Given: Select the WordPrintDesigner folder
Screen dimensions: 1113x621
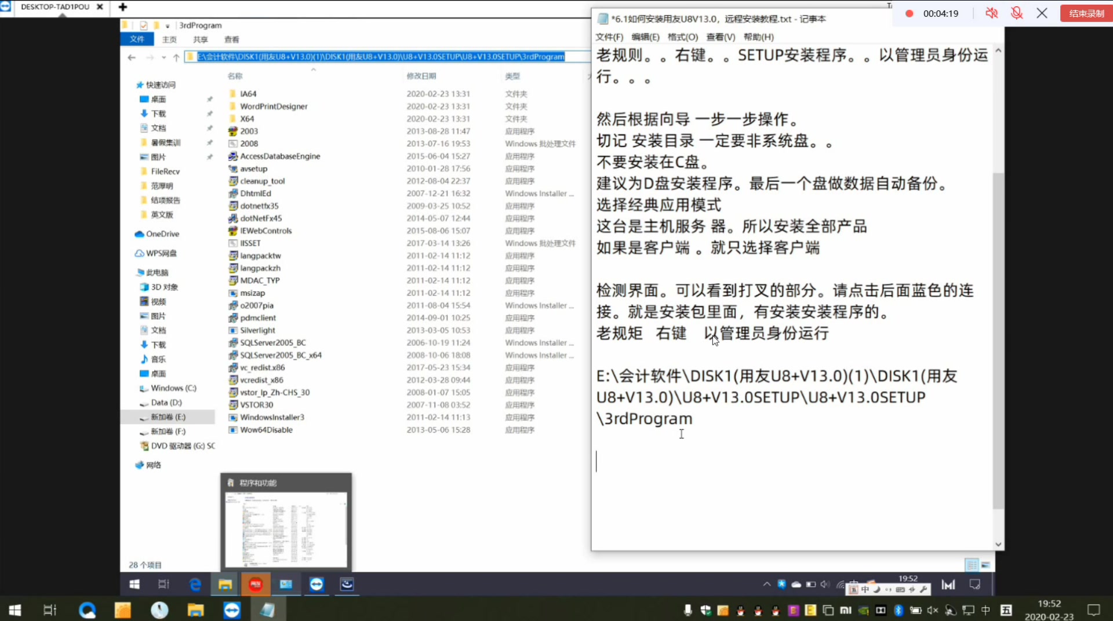Looking at the screenshot, I should [x=273, y=107].
